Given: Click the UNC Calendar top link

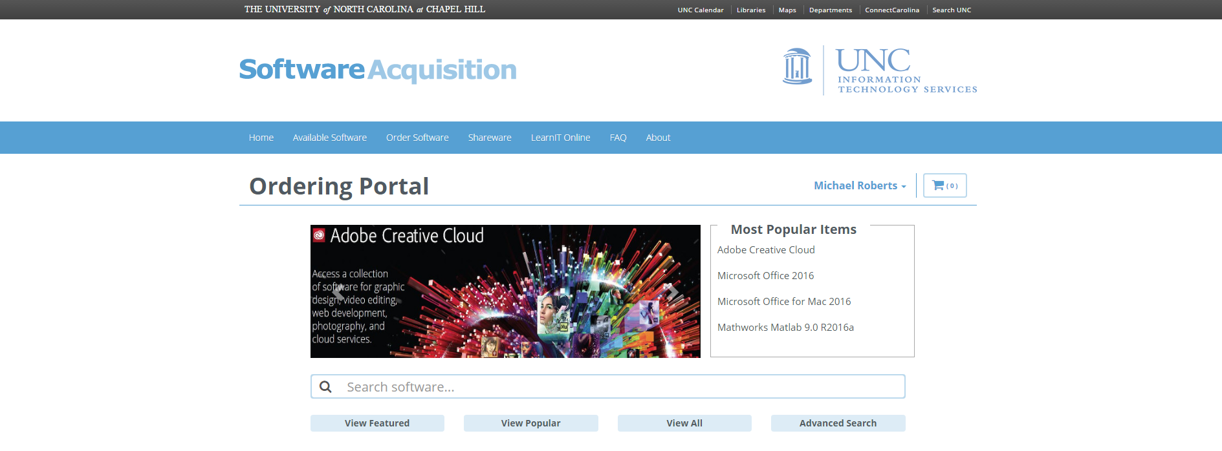Looking at the screenshot, I should click(x=701, y=10).
